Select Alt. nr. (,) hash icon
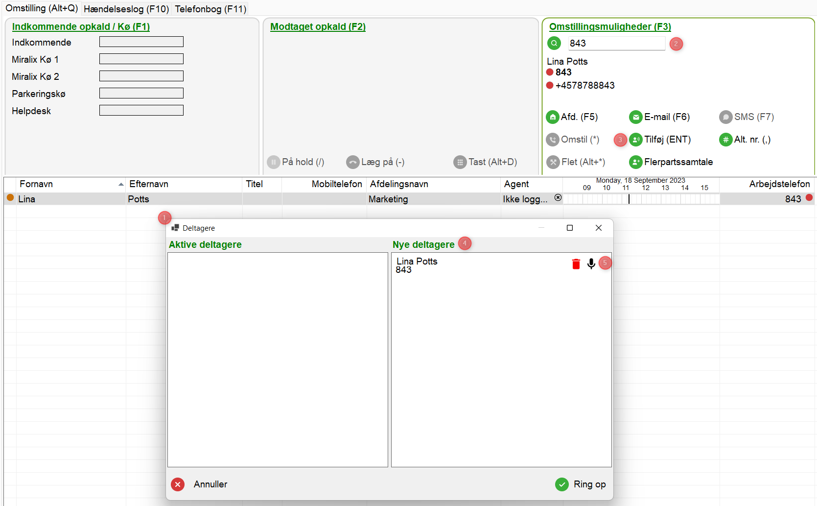817x506 pixels. [x=725, y=140]
